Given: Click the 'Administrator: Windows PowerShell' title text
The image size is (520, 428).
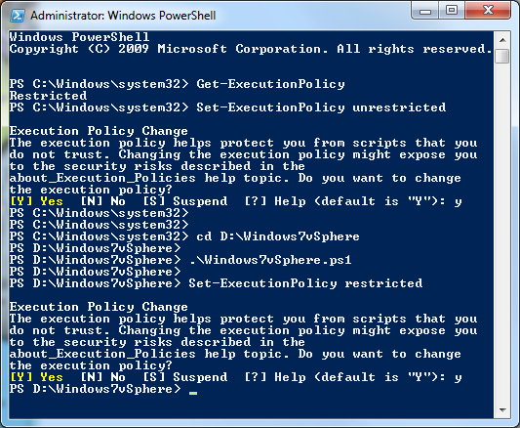Looking at the screenshot, I should (x=123, y=16).
